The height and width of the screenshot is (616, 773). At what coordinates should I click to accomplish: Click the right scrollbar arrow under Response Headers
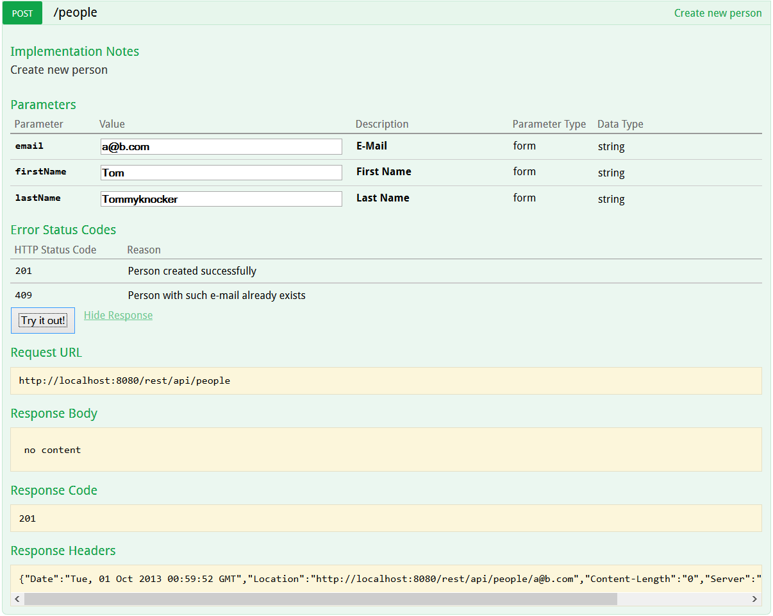tap(756, 599)
